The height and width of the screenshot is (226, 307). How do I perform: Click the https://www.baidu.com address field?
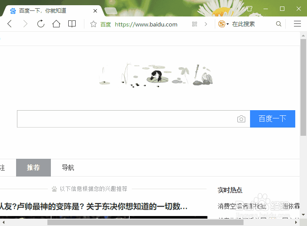click(146, 24)
